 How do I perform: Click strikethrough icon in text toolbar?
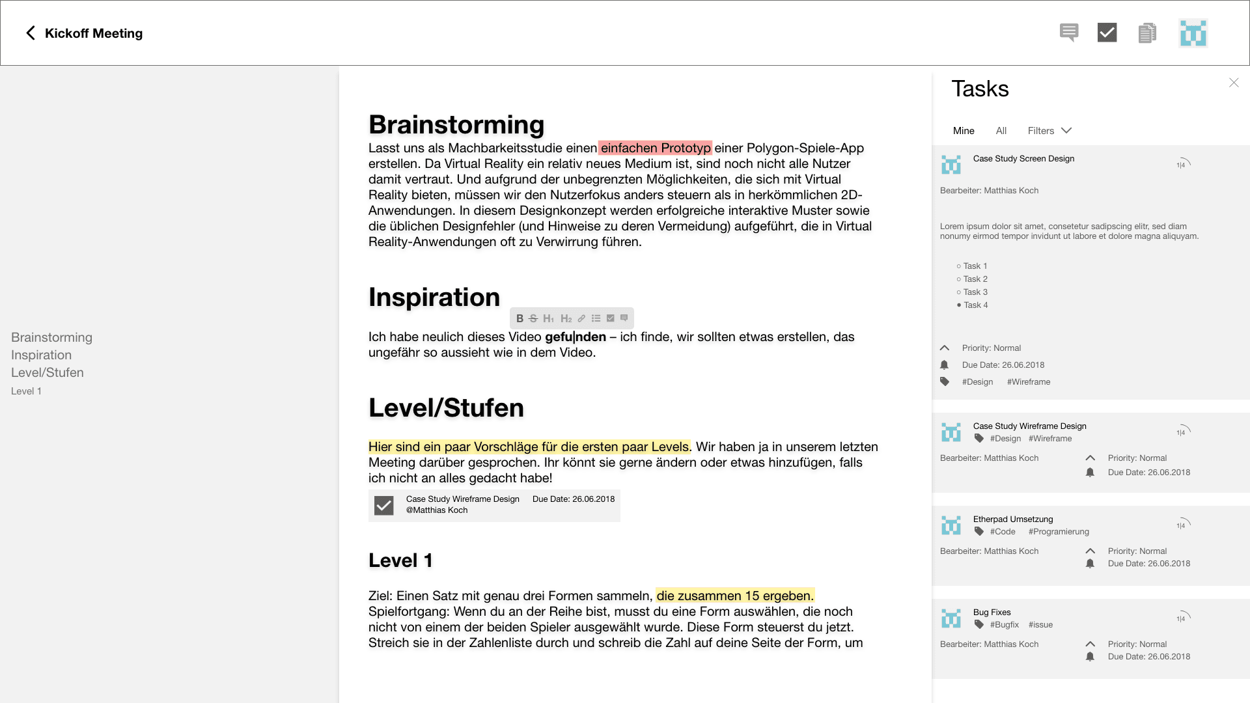click(x=533, y=318)
